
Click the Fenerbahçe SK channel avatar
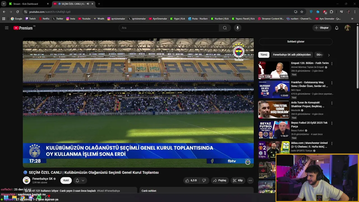27,180
